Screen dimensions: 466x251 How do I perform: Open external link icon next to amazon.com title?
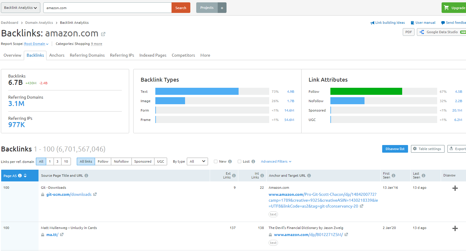(103, 34)
